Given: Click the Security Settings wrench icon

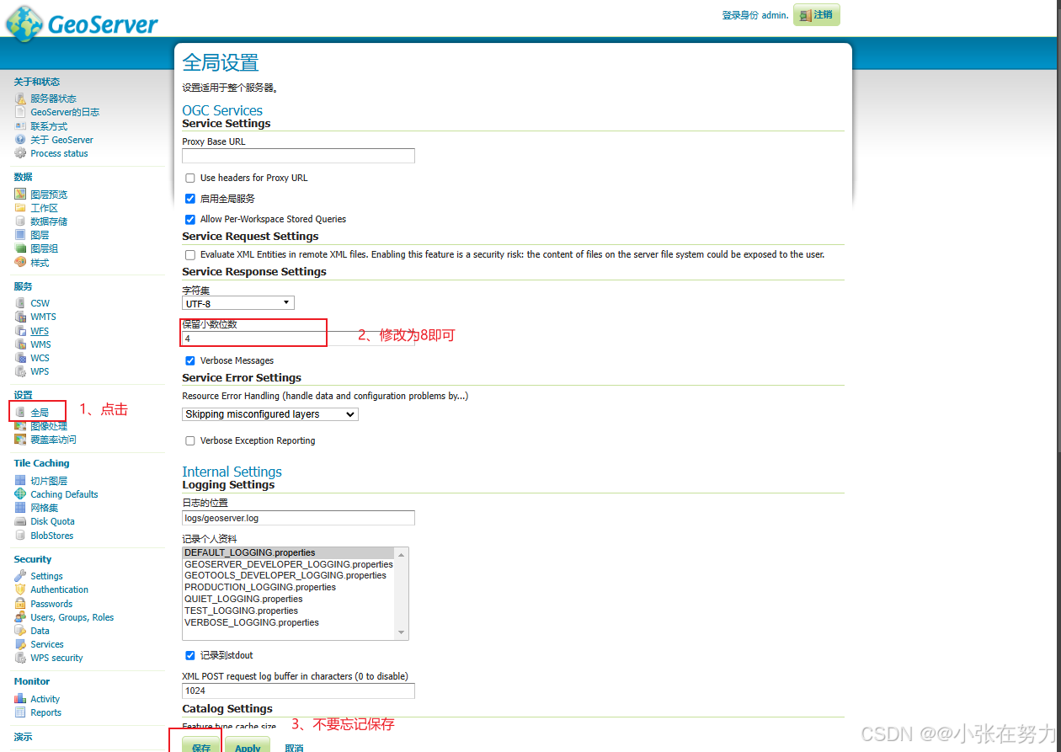Looking at the screenshot, I should (20, 576).
